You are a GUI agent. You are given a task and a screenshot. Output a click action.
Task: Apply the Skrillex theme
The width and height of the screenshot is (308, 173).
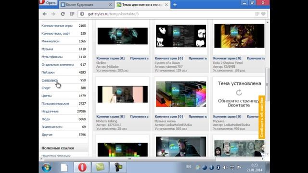click(139, 58)
